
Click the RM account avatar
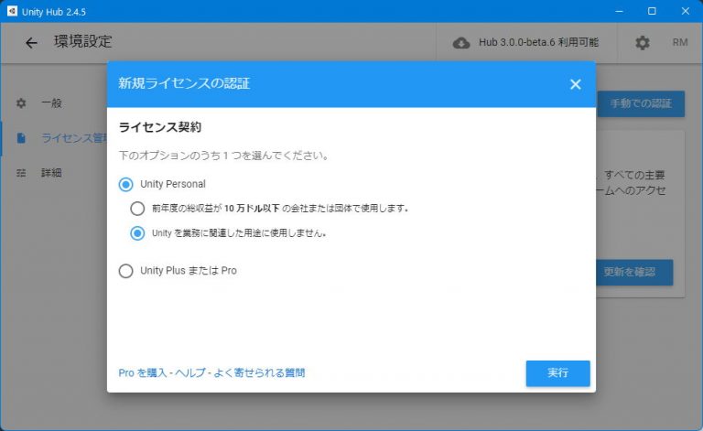pyautogui.click(x=680, y=42)
